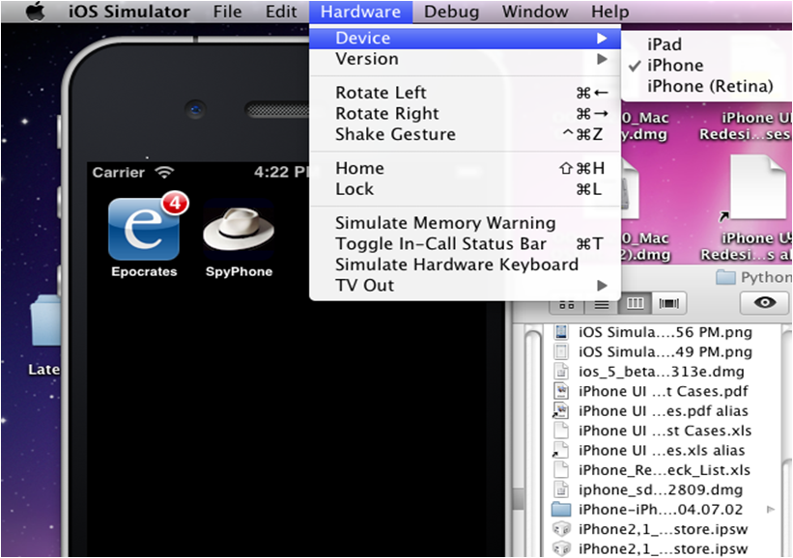Viewport: 793px width, 558px height.
Task: Close the open Hardware menu
Action: (360, 12)
